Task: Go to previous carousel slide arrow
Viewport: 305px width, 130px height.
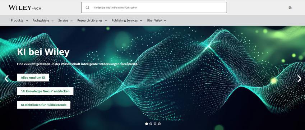Action: tap(6, 79)
